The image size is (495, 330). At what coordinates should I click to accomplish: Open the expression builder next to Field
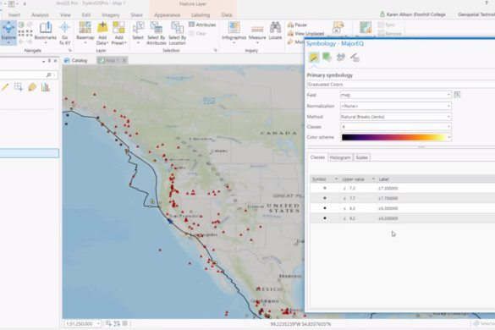(457, 95)
